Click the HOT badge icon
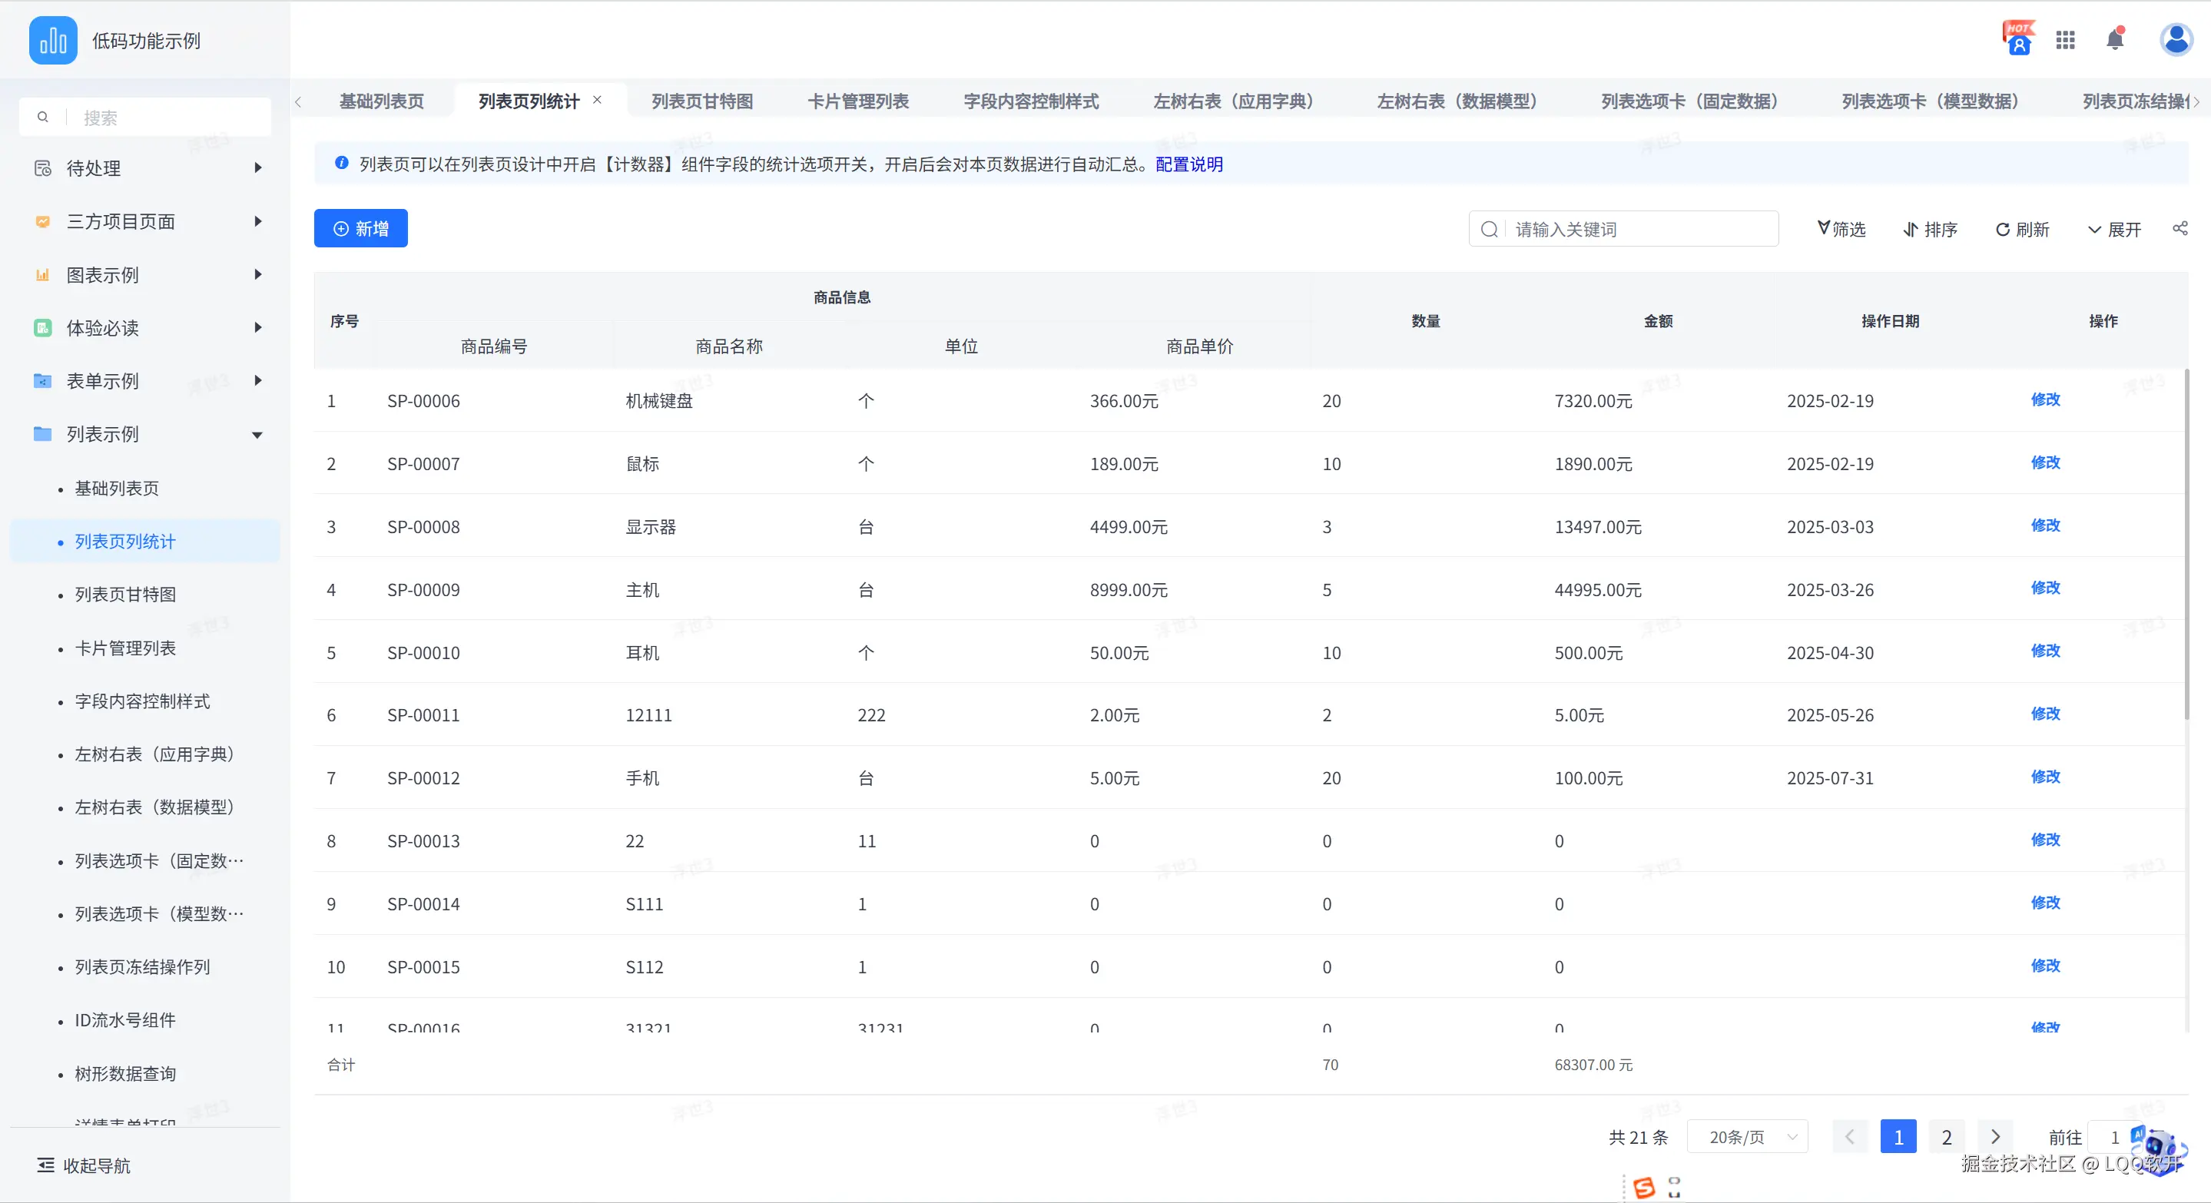 click(2018, 38)
